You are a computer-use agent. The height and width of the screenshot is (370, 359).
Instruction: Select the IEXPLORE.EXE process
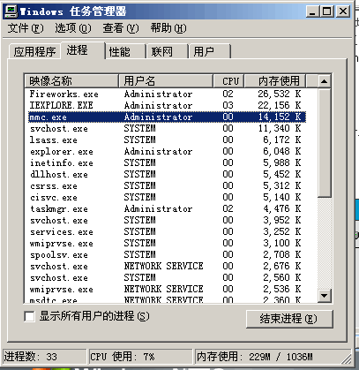[x=167, y=105]
